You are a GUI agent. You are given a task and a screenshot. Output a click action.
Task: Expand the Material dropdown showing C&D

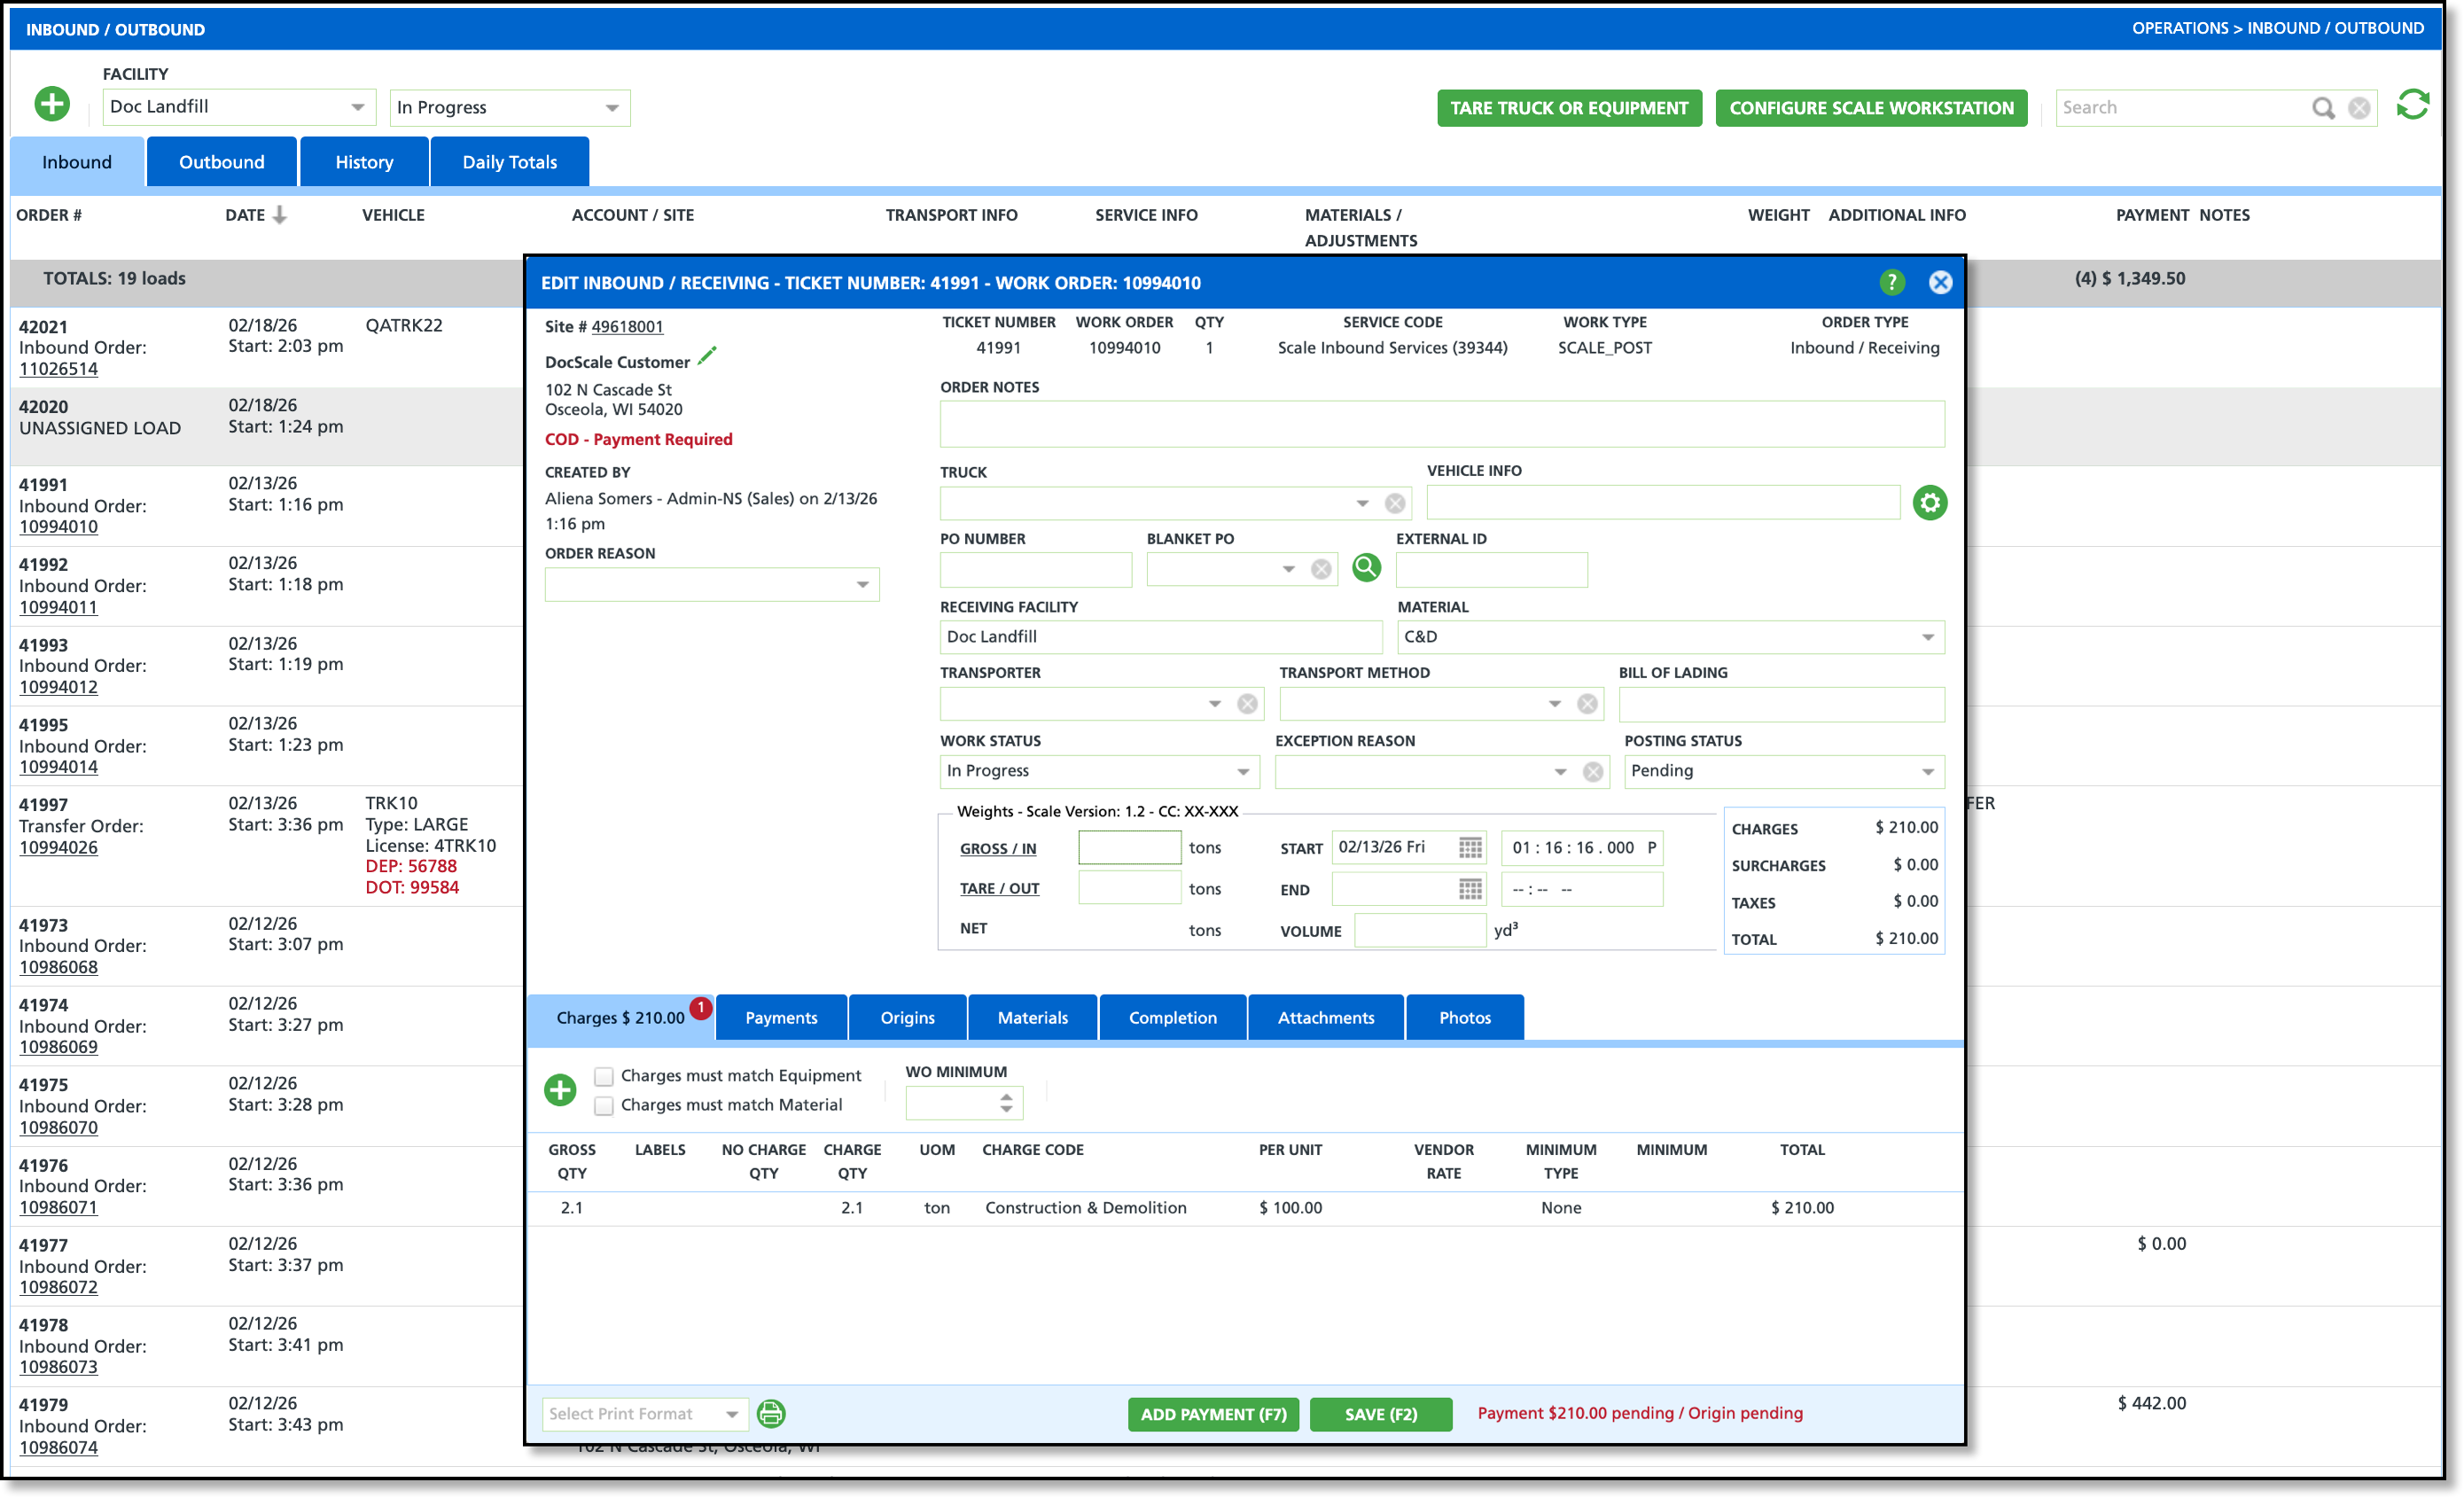[1927, 637]
